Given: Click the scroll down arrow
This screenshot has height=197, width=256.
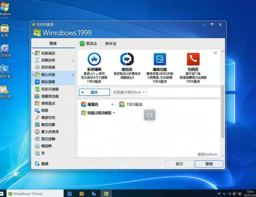Looking at the screenshot, I should coord(223,156).
